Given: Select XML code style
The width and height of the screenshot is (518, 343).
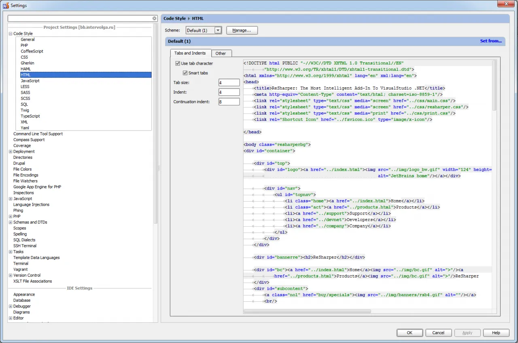Looking at the screenshot, I should tap(24, 122).
